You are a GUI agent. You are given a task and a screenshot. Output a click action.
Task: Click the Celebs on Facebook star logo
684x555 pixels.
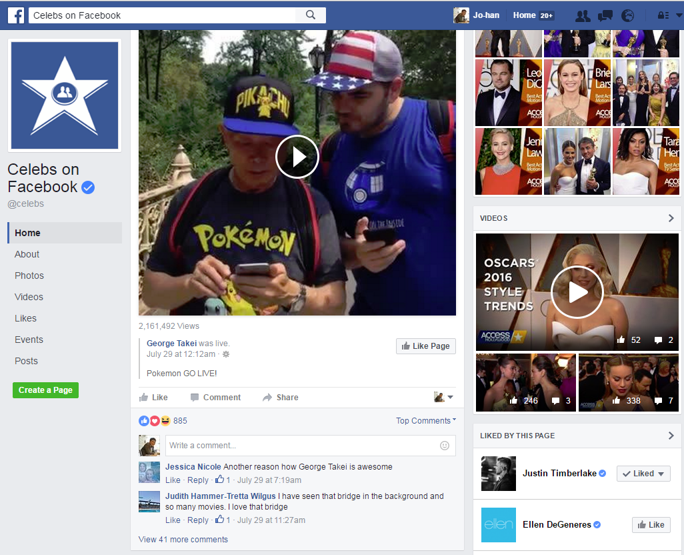(x=65, y=95)
